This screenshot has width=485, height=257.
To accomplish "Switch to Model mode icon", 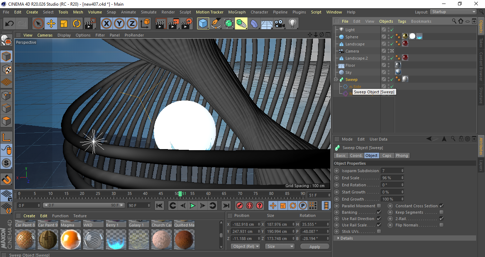I will [6, 56].
